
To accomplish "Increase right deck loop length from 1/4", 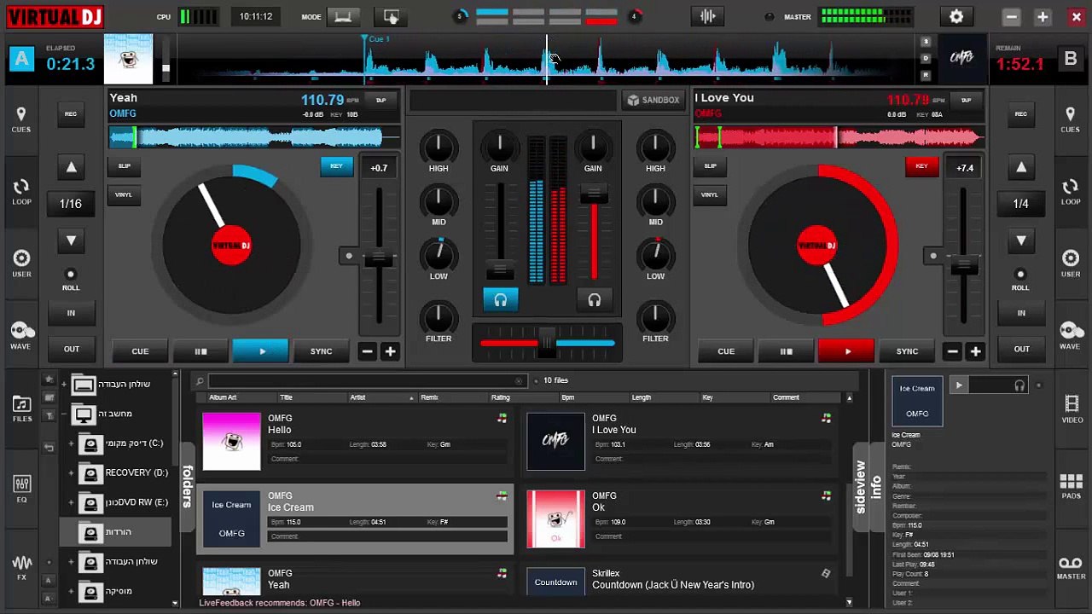I will tap(1021, 168).
